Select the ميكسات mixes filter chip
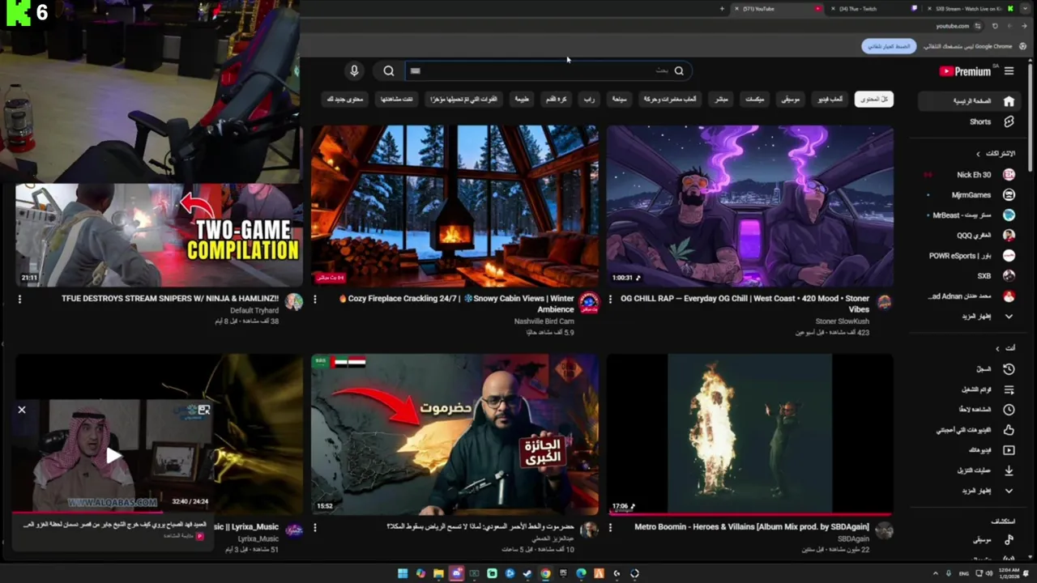The height and width of the screenshot is (583, 1037). pos(754,99)
